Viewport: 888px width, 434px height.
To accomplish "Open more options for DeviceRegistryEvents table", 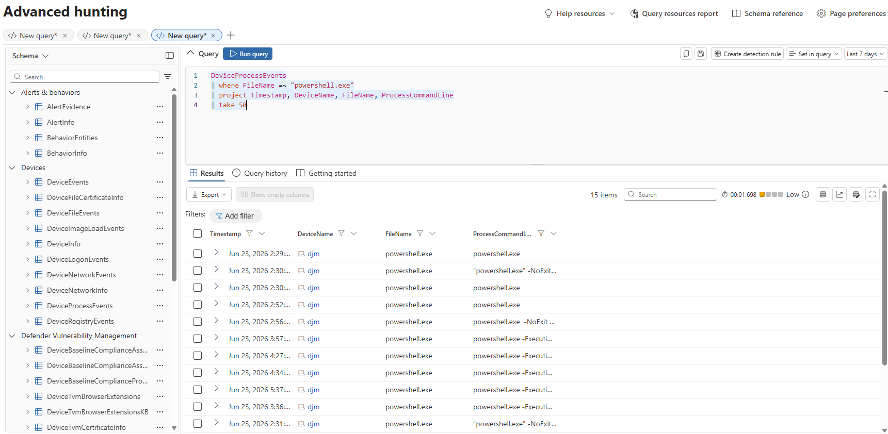I will tap(160, 321).
